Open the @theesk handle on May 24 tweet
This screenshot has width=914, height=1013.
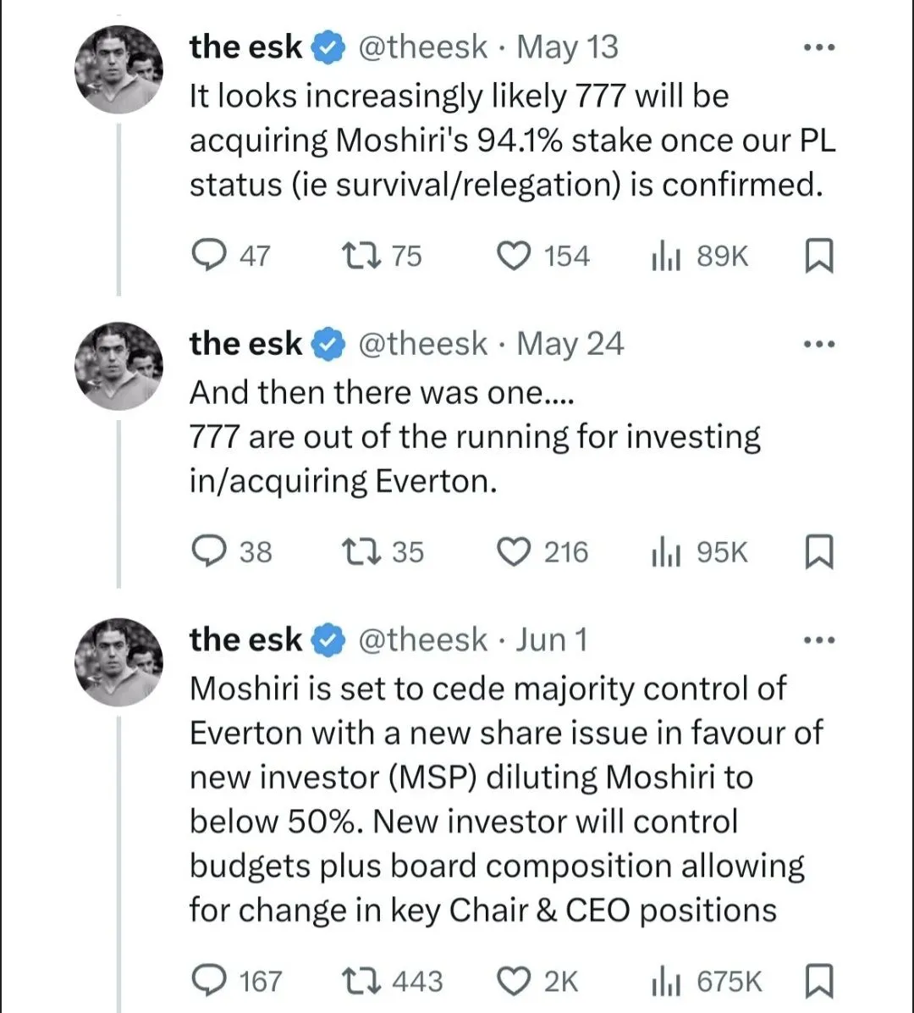click(423, 344)
